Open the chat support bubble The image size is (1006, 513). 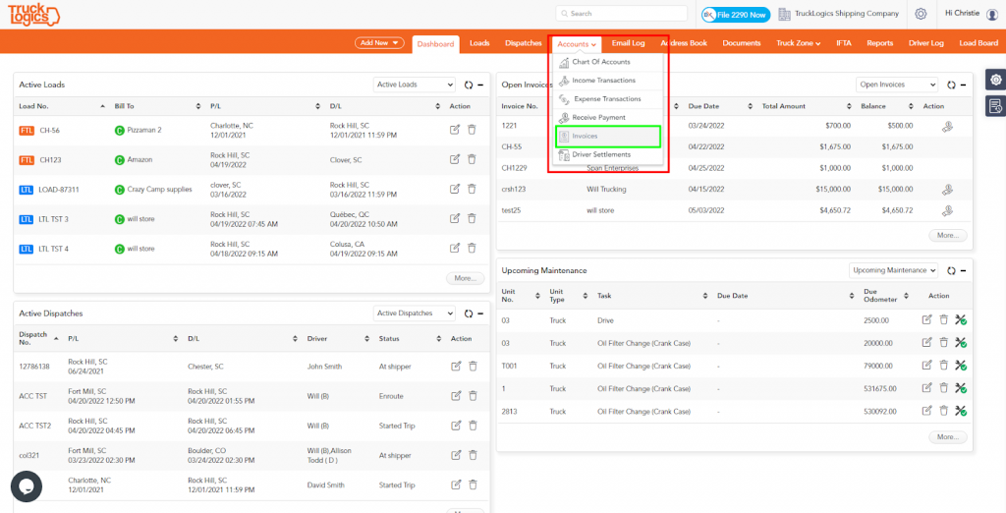pos(27,486)
